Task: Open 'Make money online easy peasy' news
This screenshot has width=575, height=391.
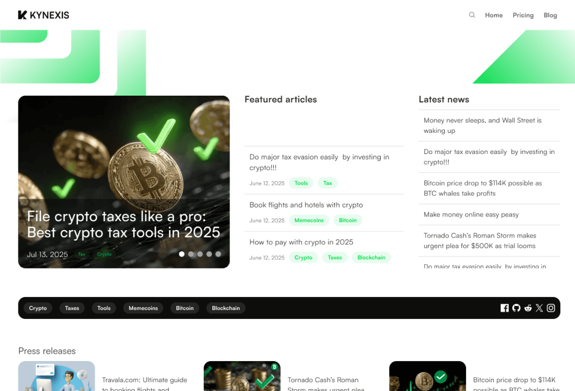Action: pyautogui.click(x=471, y=214)
